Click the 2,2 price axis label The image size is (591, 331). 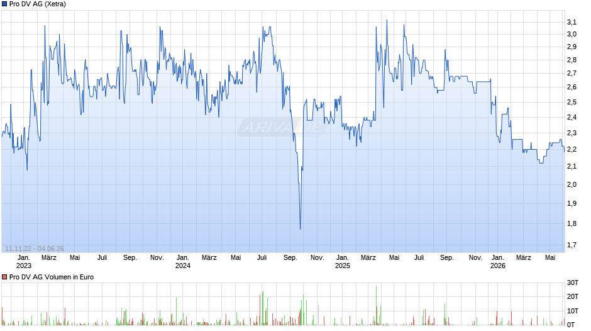572,150
